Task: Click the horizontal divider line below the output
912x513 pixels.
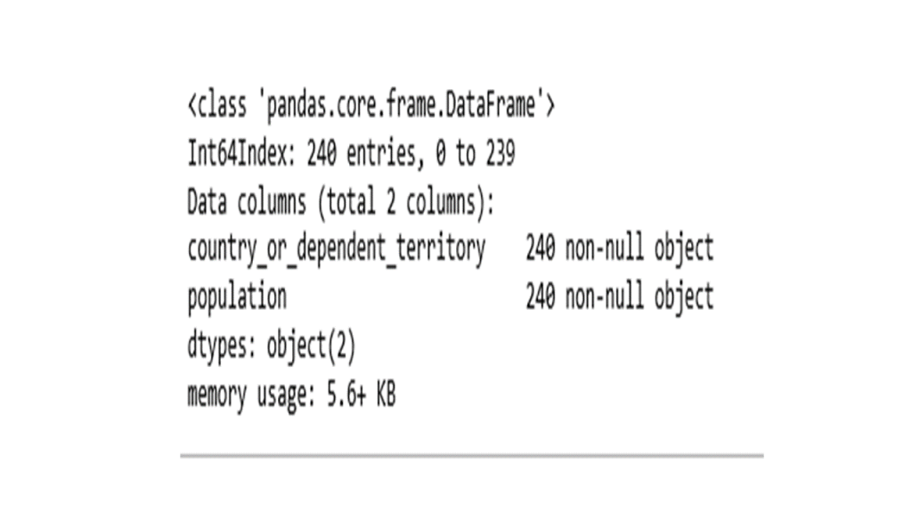Action: point(472,456)
